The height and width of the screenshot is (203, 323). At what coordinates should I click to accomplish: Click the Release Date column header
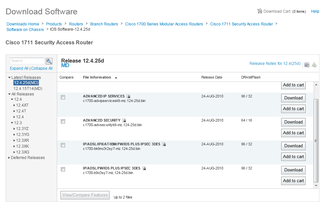coord(212,77)
